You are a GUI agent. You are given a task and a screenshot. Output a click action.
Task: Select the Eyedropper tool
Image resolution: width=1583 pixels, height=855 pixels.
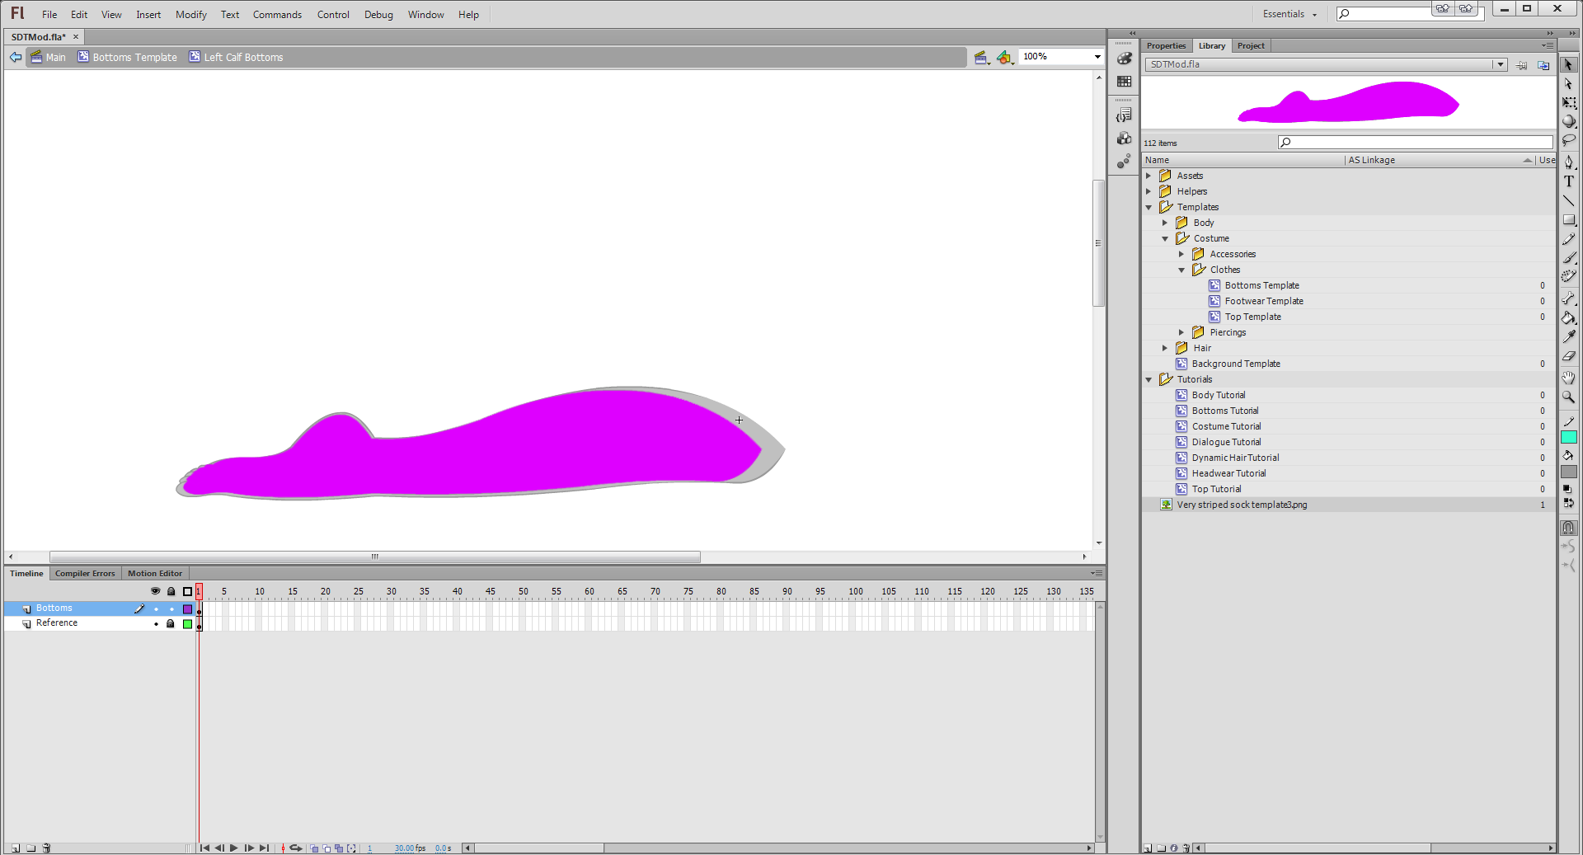(x=1568, y=336)
